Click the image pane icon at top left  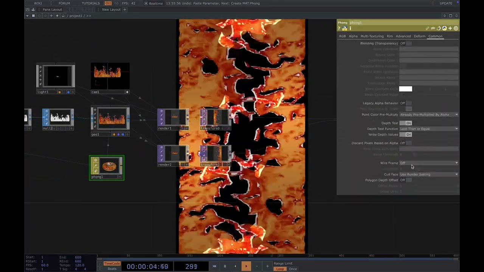(28, 9)
